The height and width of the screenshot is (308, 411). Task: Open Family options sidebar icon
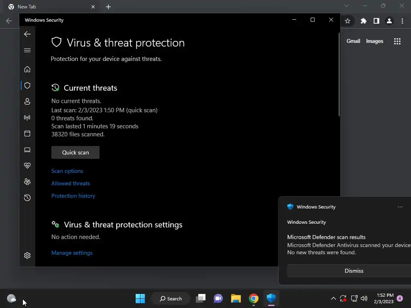[x=27, y=182]
